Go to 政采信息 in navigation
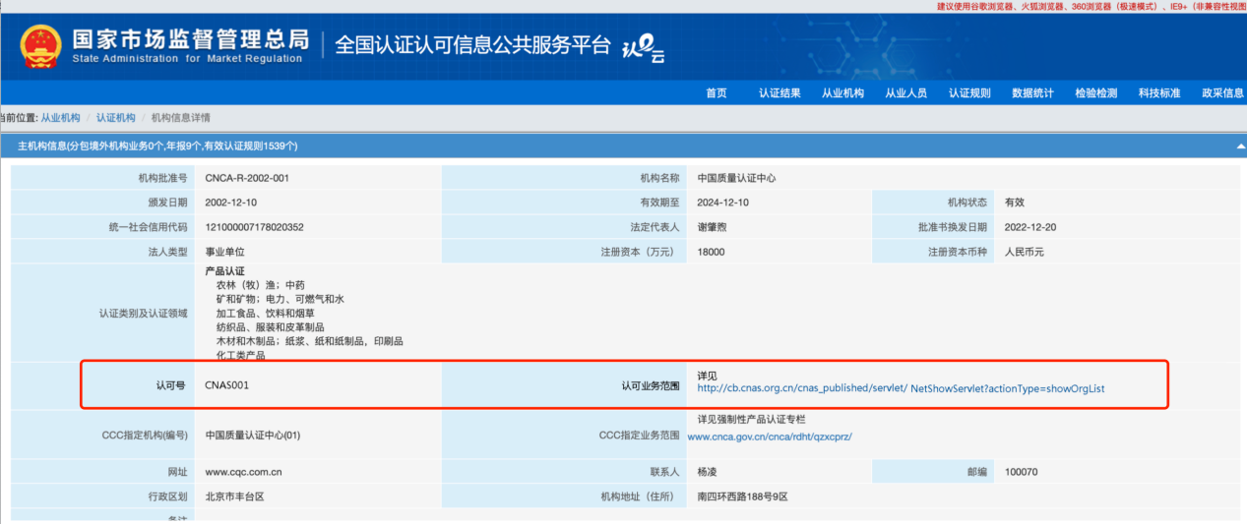This screenshot has width=1247, height=524. pyautogui.click(x=1222, y=93)
